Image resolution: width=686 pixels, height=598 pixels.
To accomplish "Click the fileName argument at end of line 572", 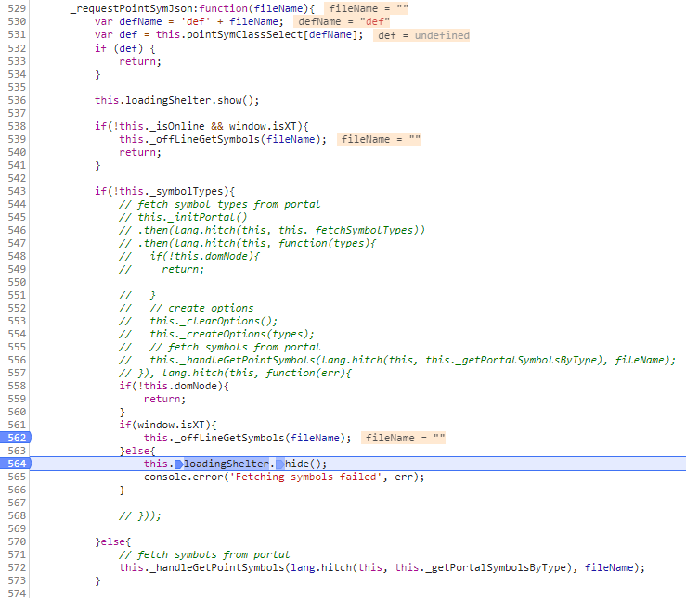I will click(609, 567).
